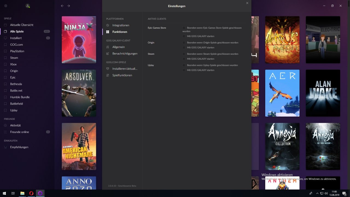The width and height of the screenshot is (350, 197).
Task: Enable Epic Games Store start with GOG GALAXY
Action: [184, 36]
